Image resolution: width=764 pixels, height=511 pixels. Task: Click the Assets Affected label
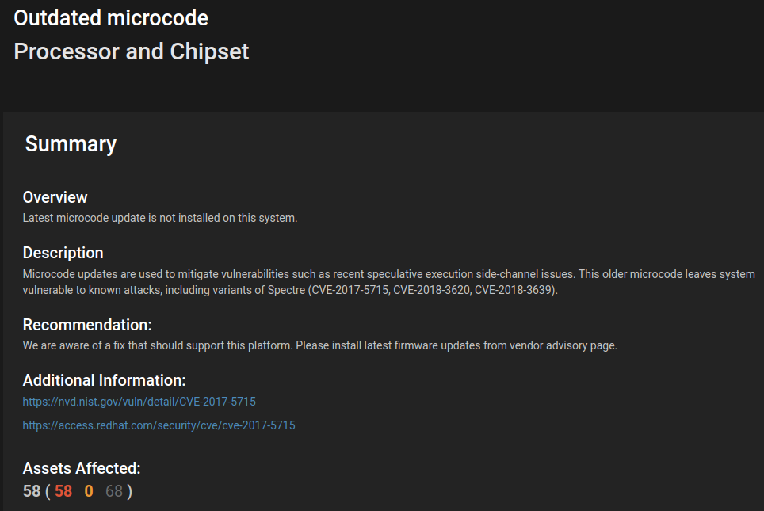pyautogui.click(x=82, y=468)
